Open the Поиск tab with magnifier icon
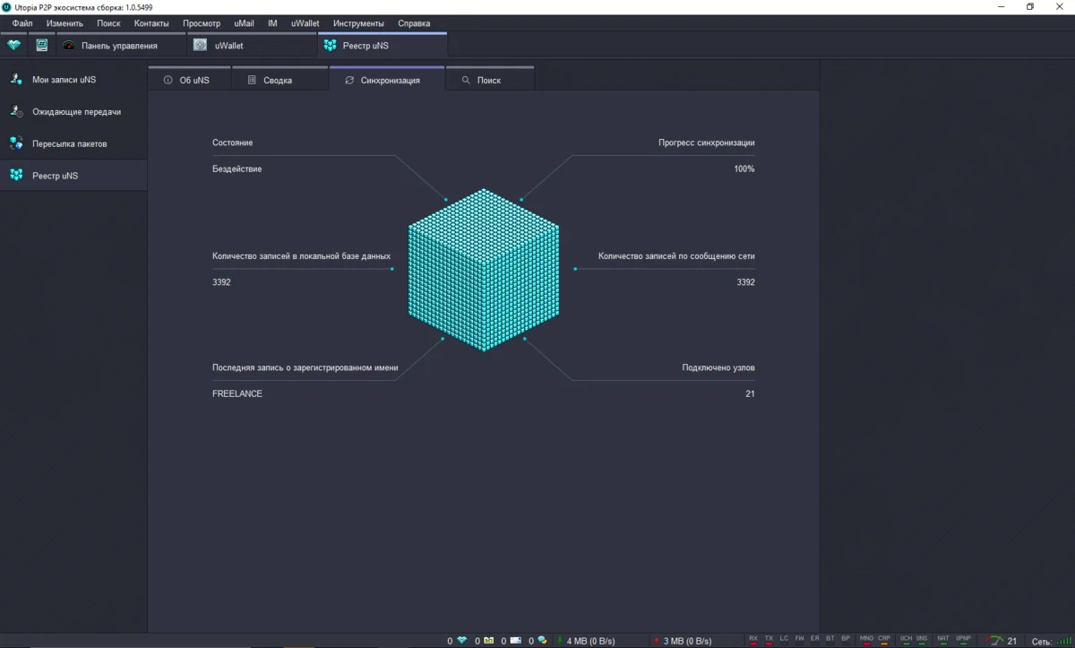1075x648 pixels. tap(488, 81)
